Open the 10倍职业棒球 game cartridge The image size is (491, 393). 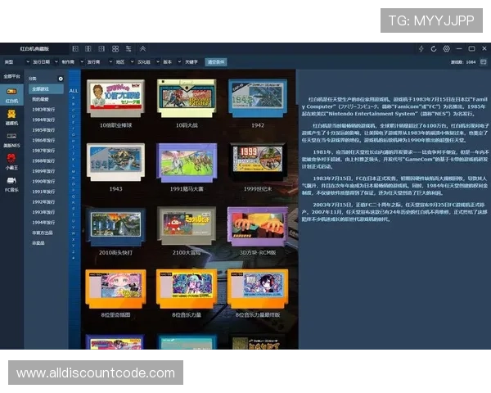coord(116,98)
